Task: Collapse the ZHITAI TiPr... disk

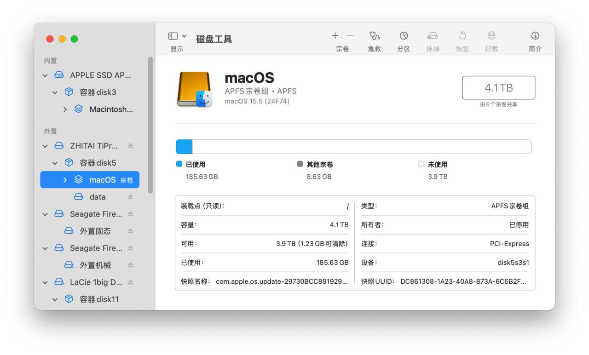Action: (45, 146)
